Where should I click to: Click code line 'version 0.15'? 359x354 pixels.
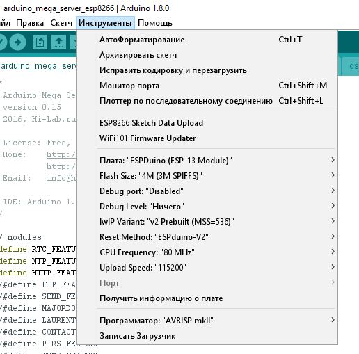[32, 107]
